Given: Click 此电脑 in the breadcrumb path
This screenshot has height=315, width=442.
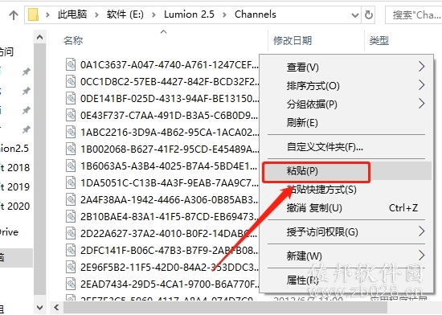Looking at the screenshot, I should click(72, 14).
